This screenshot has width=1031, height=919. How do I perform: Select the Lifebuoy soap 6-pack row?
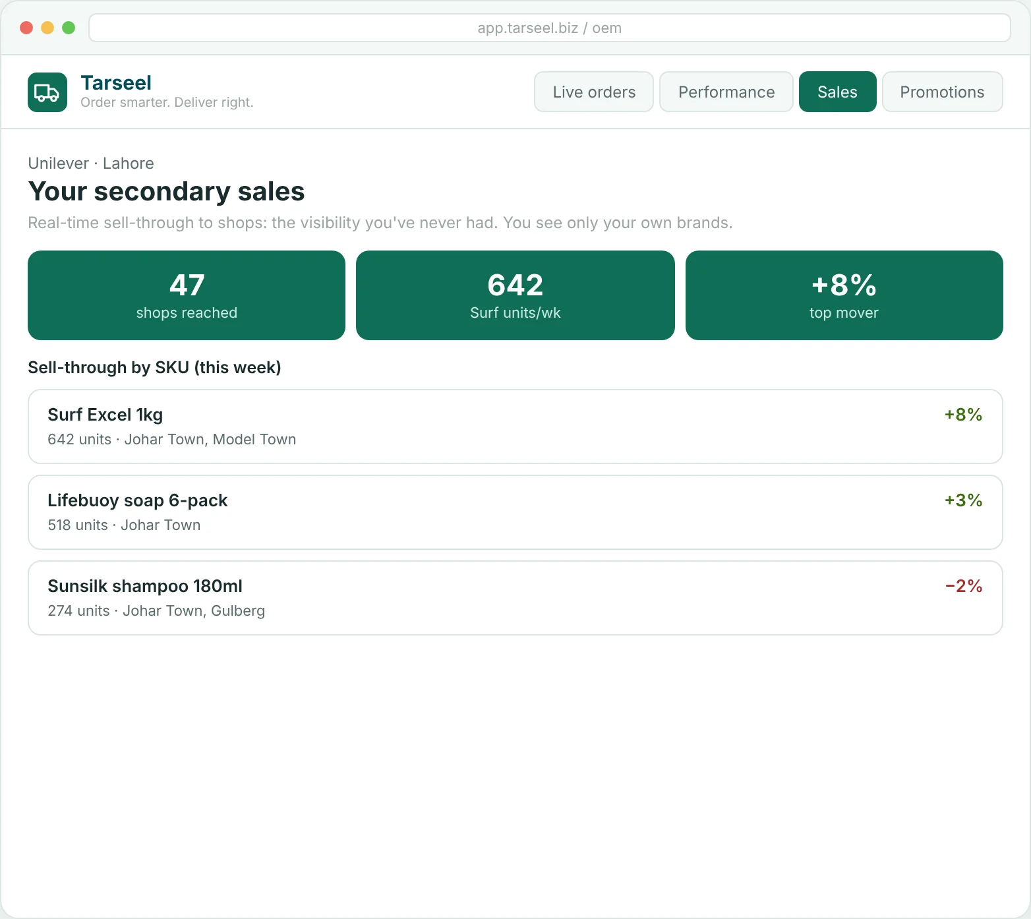pos(515,512)
